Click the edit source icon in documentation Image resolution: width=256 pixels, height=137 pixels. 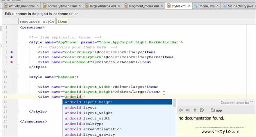click(x=202, y=110)
